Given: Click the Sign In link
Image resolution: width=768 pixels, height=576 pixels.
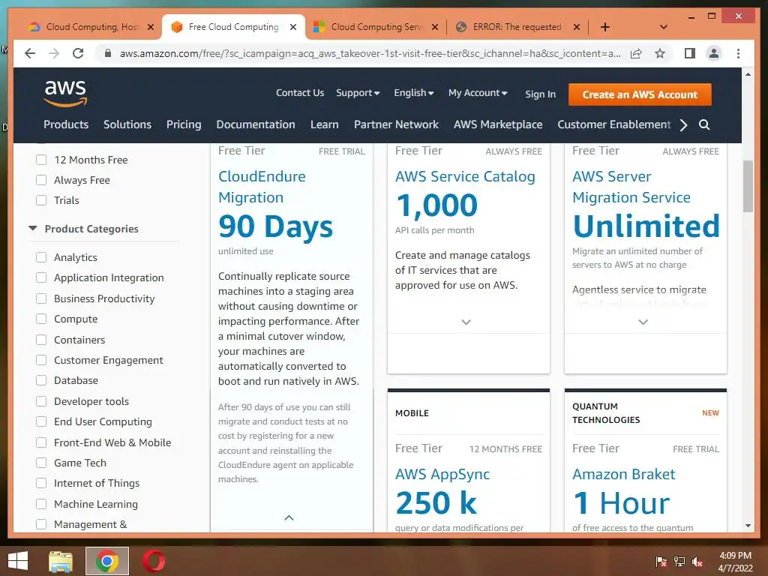Looking at the screenshot, I should coord(540,94).
